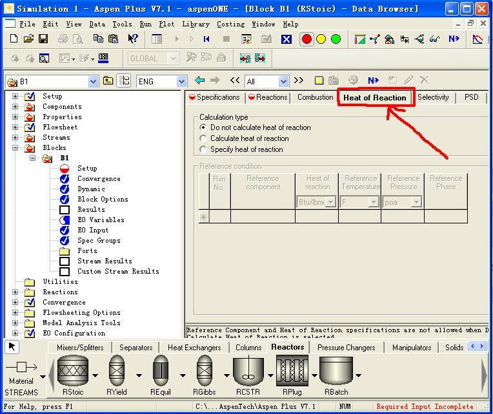493x414 pixels.
Task: Open RStoic model variants dropdown arrow
Action: 95,375
